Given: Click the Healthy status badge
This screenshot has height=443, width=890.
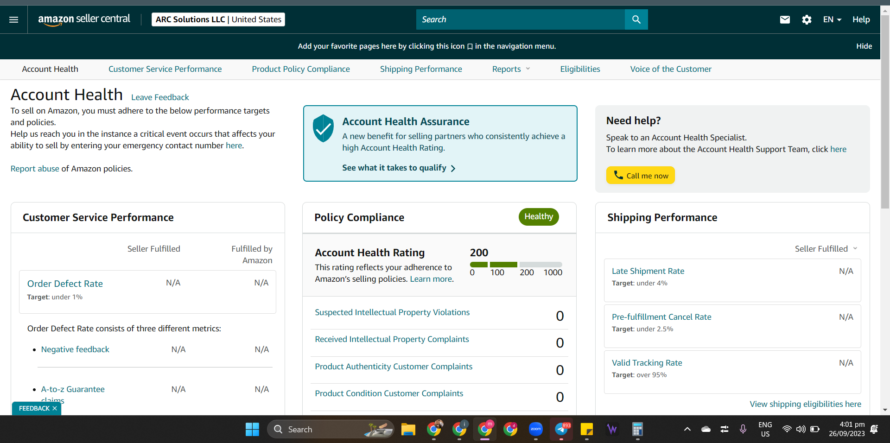Looking at the screenshot, I should 539,217.
